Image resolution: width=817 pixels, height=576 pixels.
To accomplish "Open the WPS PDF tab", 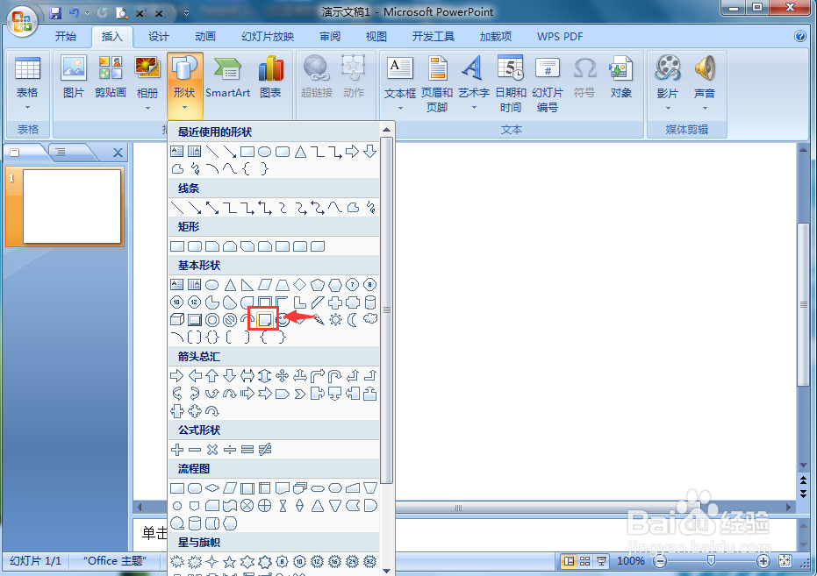I will click(x=560, y=37).
